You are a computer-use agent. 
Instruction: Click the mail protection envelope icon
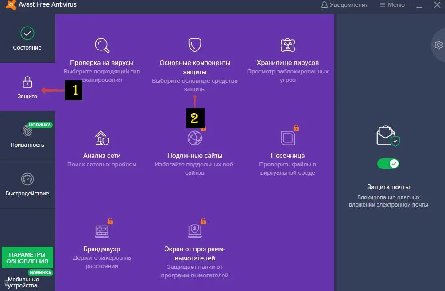click(388, 136)
